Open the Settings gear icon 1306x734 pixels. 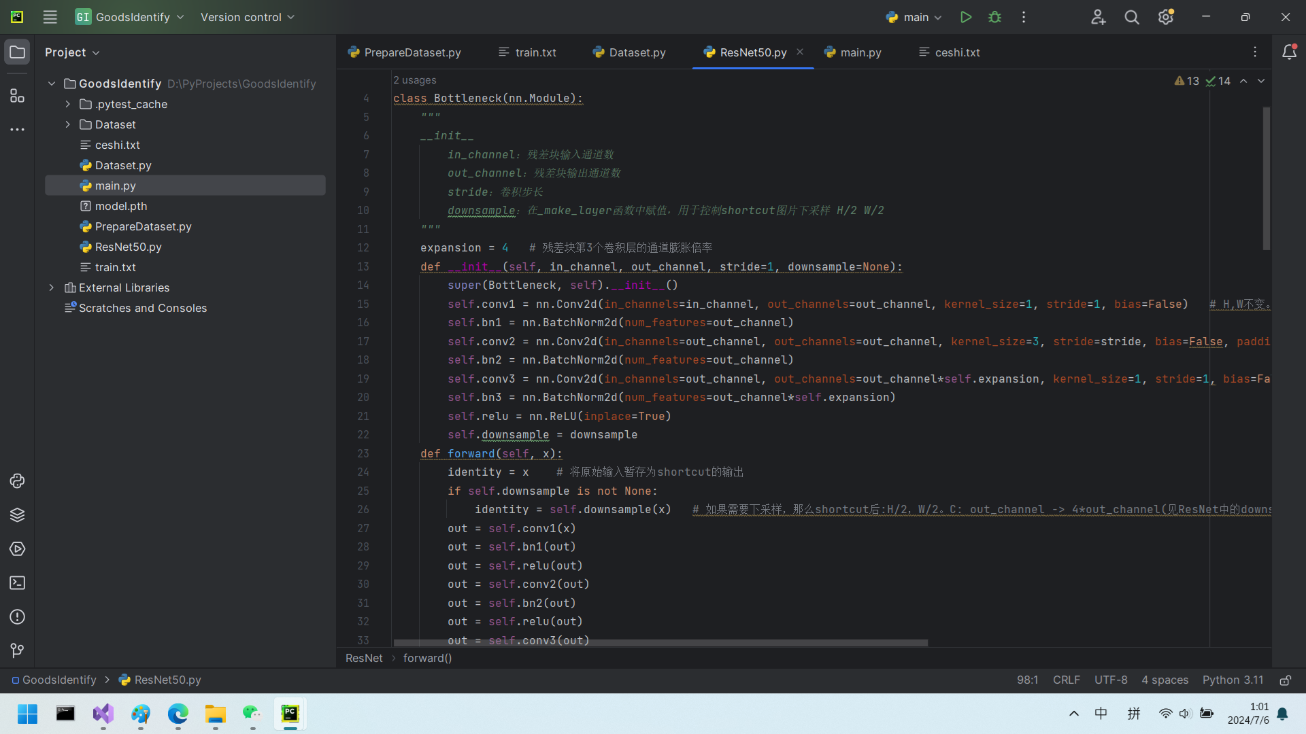(x=1166, y=17)
